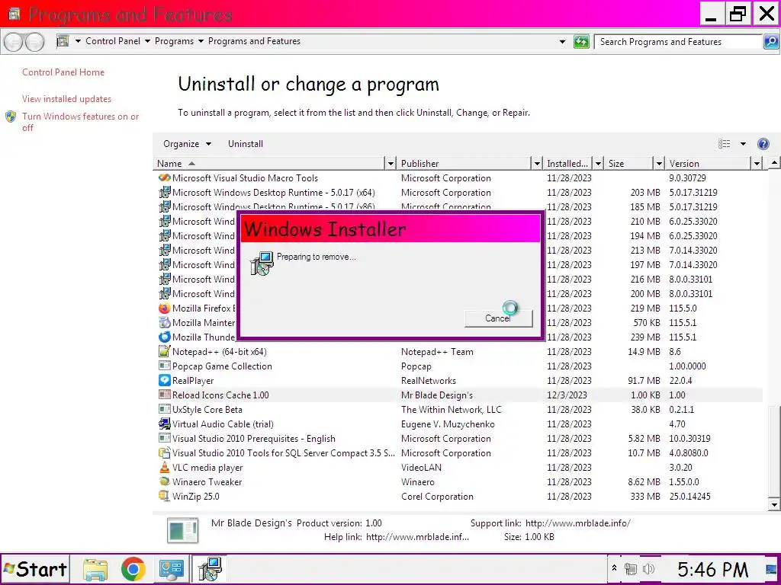
Task: Open the Name column filter dropdown
Action: (390, 163)
